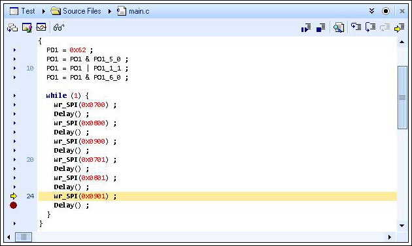
Task: Click the gutter marker beside PO1 & PO1_5_0 line
Action: (14, 59)
